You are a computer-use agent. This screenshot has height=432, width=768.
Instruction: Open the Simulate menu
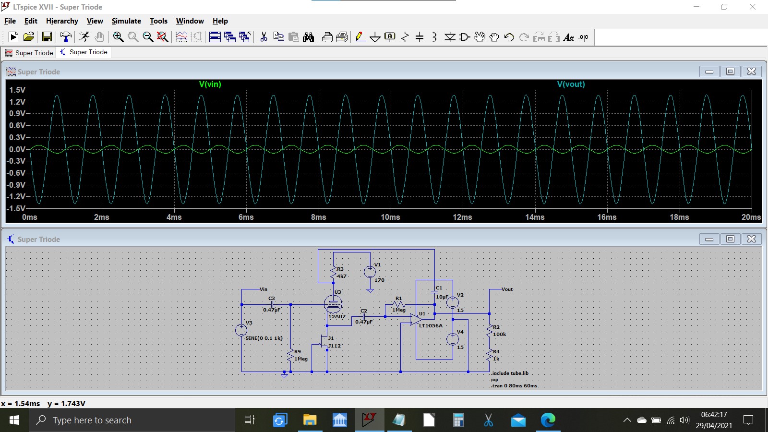point(126,21)
